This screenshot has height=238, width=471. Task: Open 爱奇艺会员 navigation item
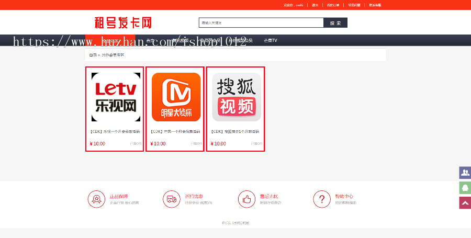[210, 40]
